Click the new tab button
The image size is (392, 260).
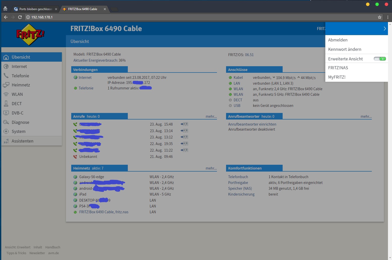coord(114,9)
